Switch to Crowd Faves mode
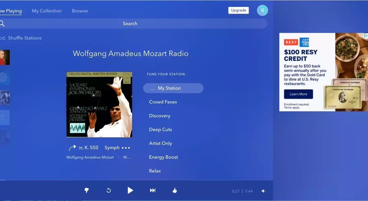The height and width of the screenshot is (201, 368). tap(163, 102)
